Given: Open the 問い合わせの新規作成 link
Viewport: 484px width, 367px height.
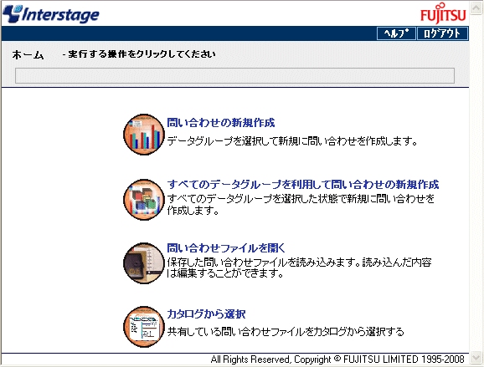Looking at the screenshot, I should pyautogui.click(x=221, y=123).
